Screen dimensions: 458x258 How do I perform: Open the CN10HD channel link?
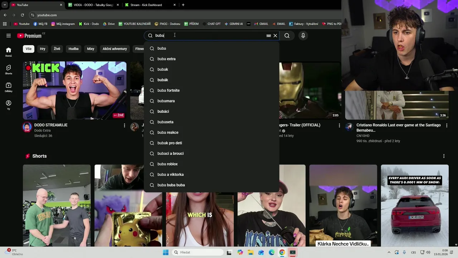coord(363,136)
